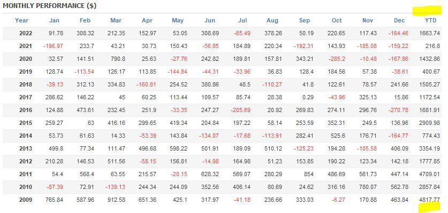
Task: Click the May column header
Action: click(x=178, y=20)
